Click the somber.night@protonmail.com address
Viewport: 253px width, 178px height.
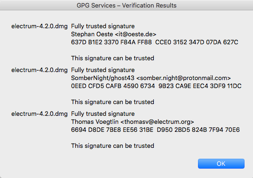(x=183, y=78)
